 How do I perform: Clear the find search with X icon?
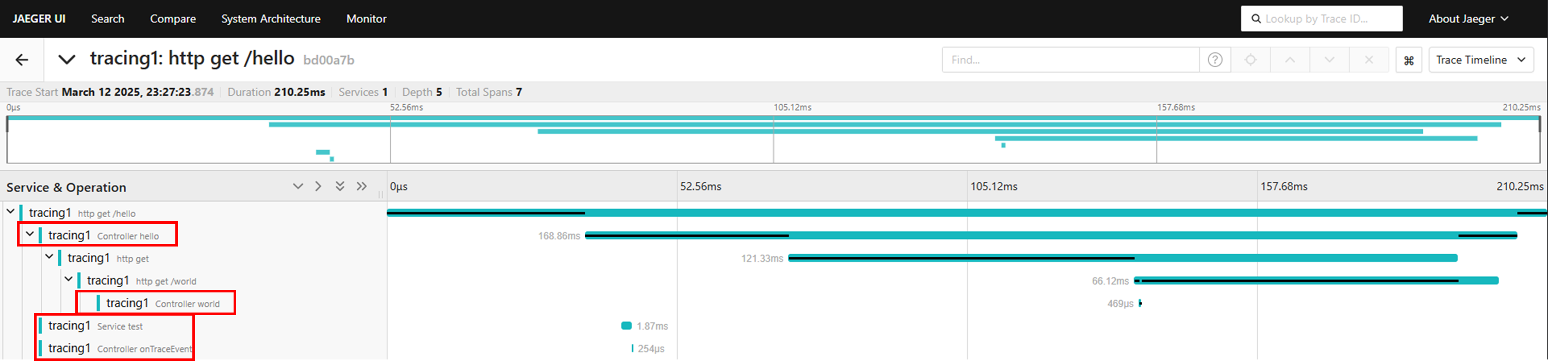point(1369,59)
